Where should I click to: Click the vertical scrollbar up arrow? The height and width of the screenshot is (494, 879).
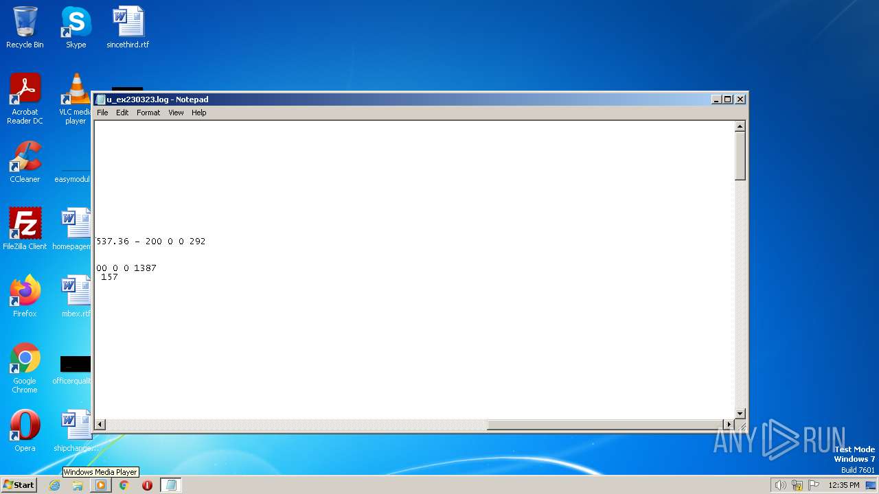740,126
